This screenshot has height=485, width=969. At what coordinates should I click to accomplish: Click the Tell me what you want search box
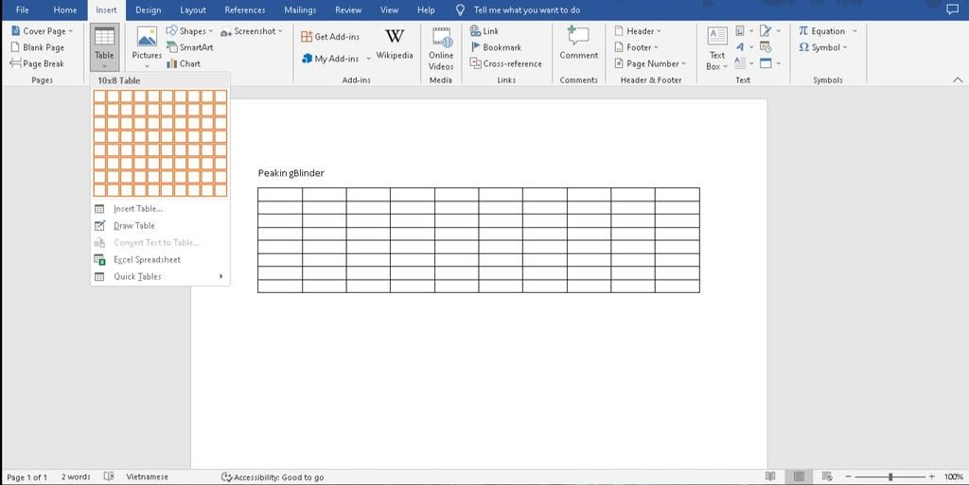(526, 9)
